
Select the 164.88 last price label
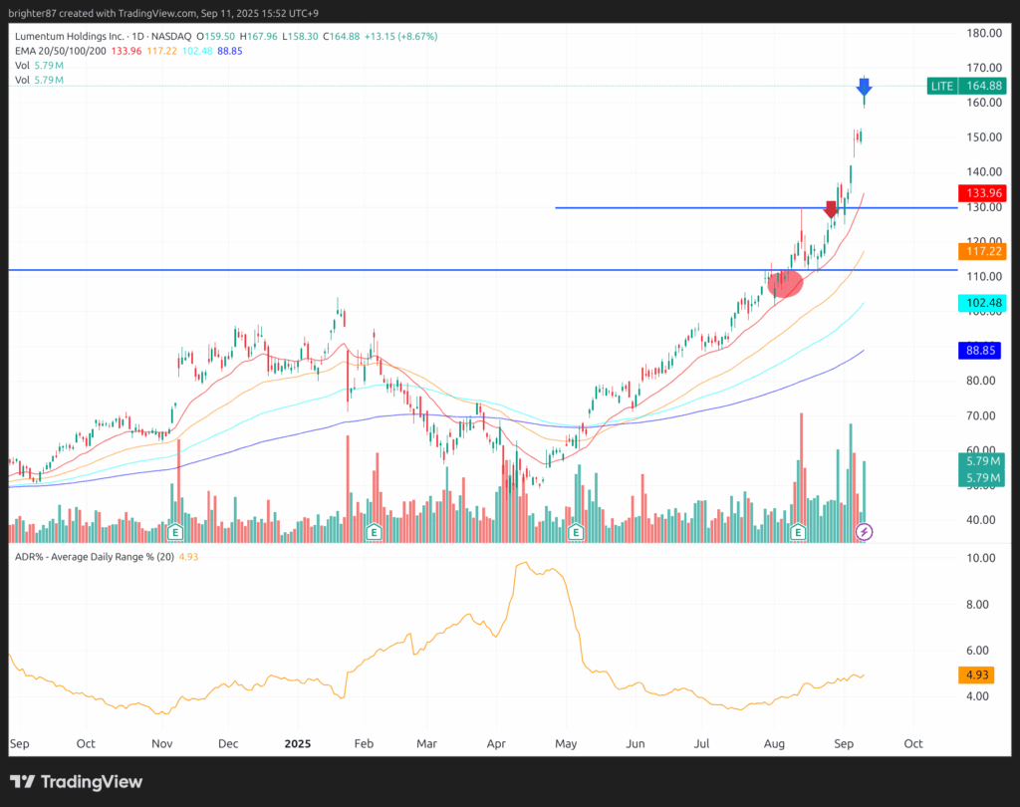(x=983, y=86)
